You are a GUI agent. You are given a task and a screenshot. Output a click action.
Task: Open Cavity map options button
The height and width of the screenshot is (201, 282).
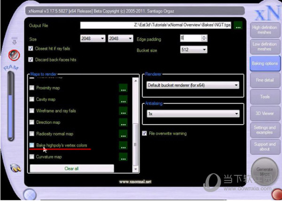coord(123,100)
